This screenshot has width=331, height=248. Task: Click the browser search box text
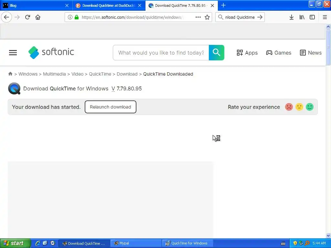[240, 17]
